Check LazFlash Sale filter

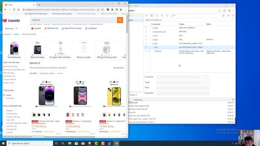click(x=4, y=114)
